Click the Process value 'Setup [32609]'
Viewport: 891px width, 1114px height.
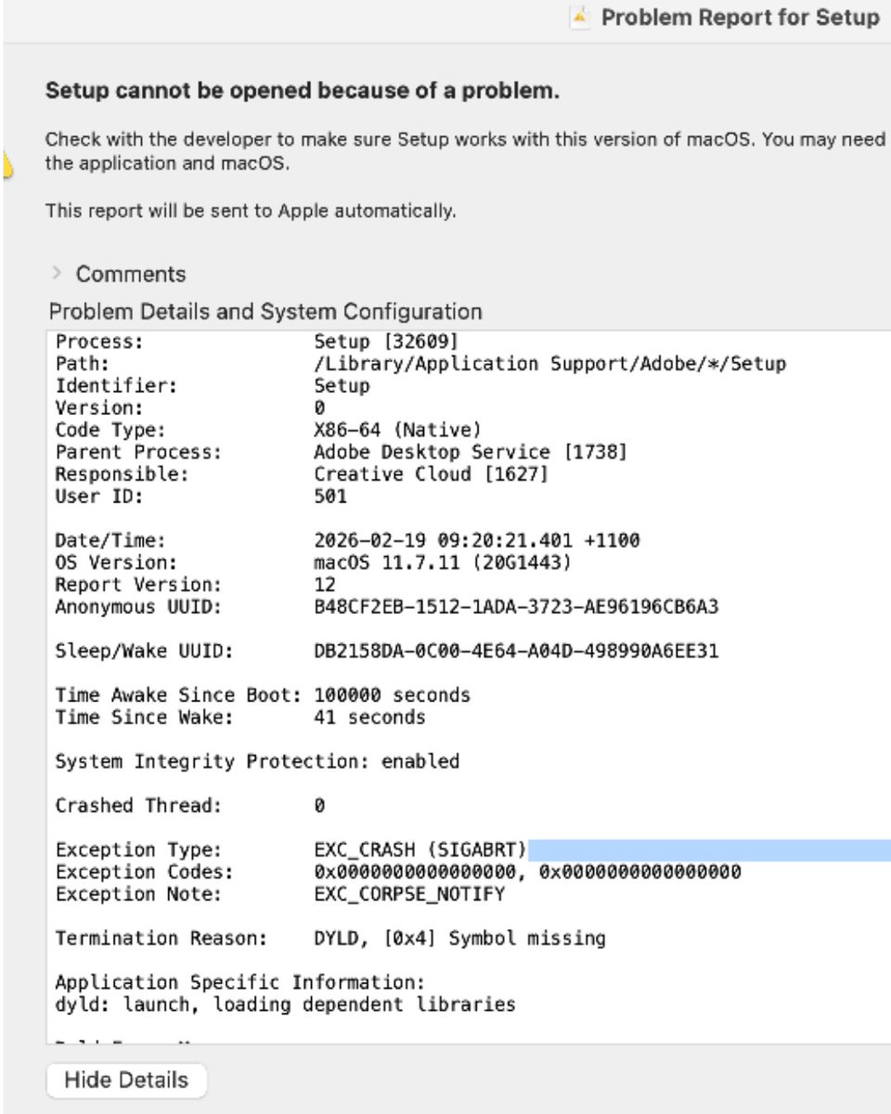pos(386,341)
